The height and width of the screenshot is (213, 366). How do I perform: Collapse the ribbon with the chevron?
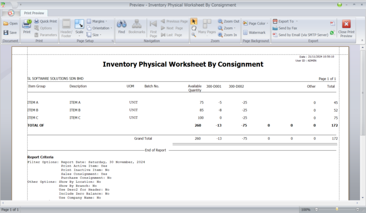coord(362,40)
